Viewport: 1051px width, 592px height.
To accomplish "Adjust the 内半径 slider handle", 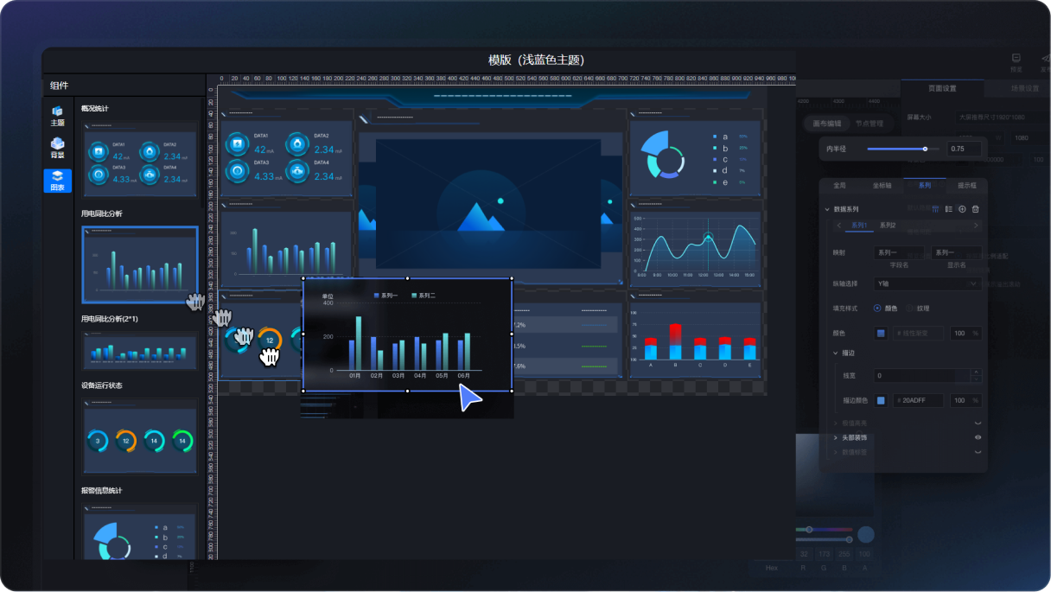I will (x=925, y=149).
